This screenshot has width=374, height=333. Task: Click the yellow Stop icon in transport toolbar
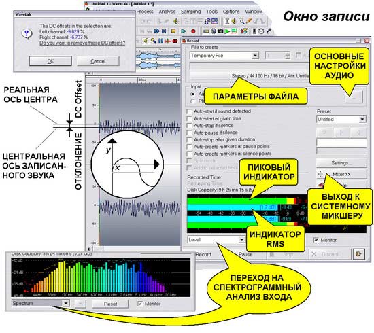pos(173,31)
